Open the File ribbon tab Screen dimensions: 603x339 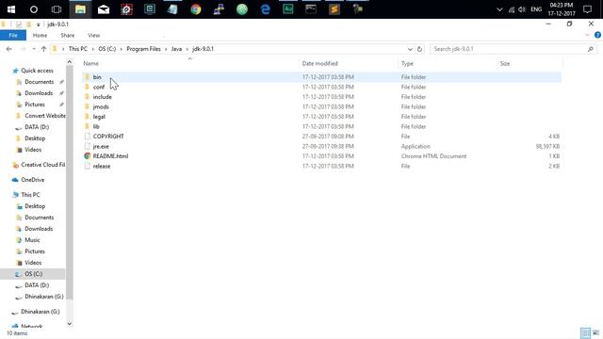(13, 36)
